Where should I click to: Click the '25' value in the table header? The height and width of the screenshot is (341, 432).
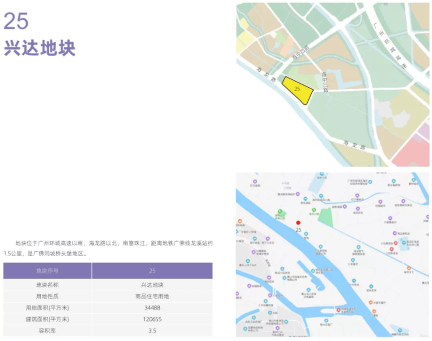coord(152,271)
